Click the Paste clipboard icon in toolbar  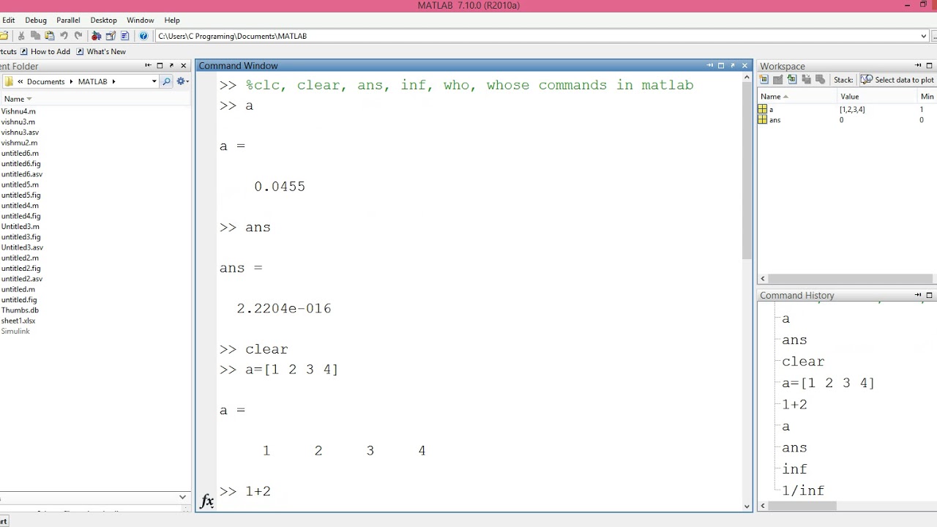coord(49,36)
